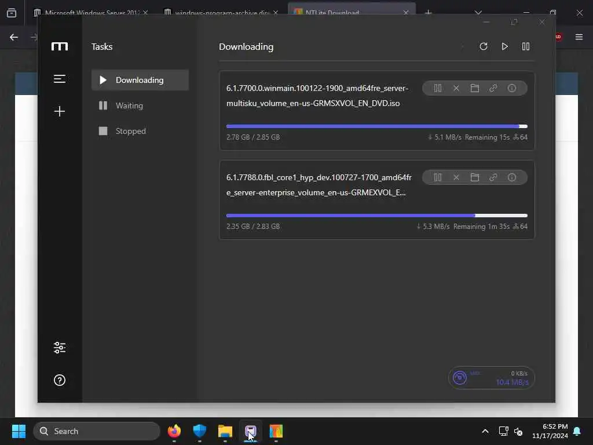This screenshot has width=593, height=445.
Task: Switch to the Stopped task list
Action: [140, 131]
